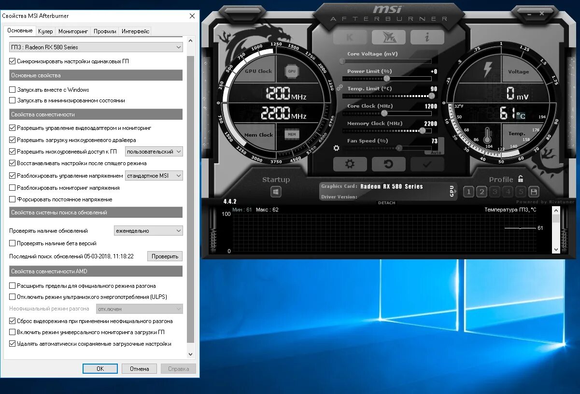Load profile slot 1
The width and height of the screenshot is (580, 394).
tap(468, 192)
